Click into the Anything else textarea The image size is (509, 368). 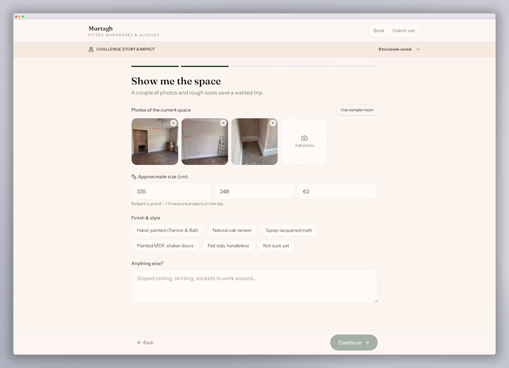(254, 286)
